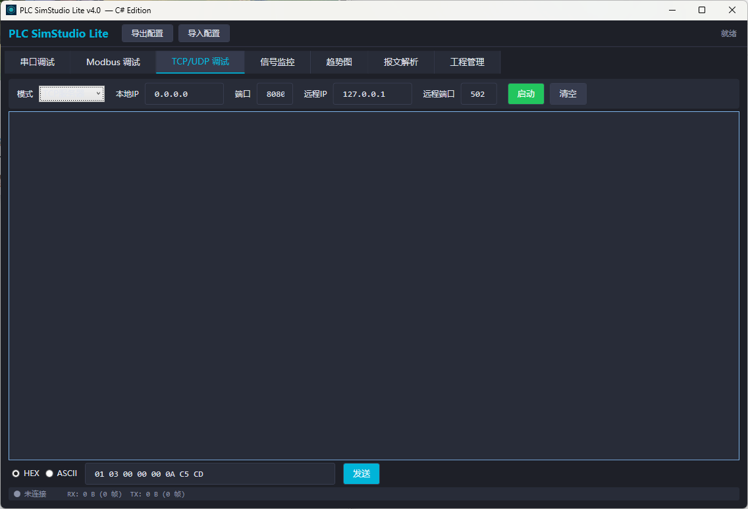This screenshot has width=748, height=509.
Task: Click the PLC SimStudio app icon in title bar
Action: 11,10
